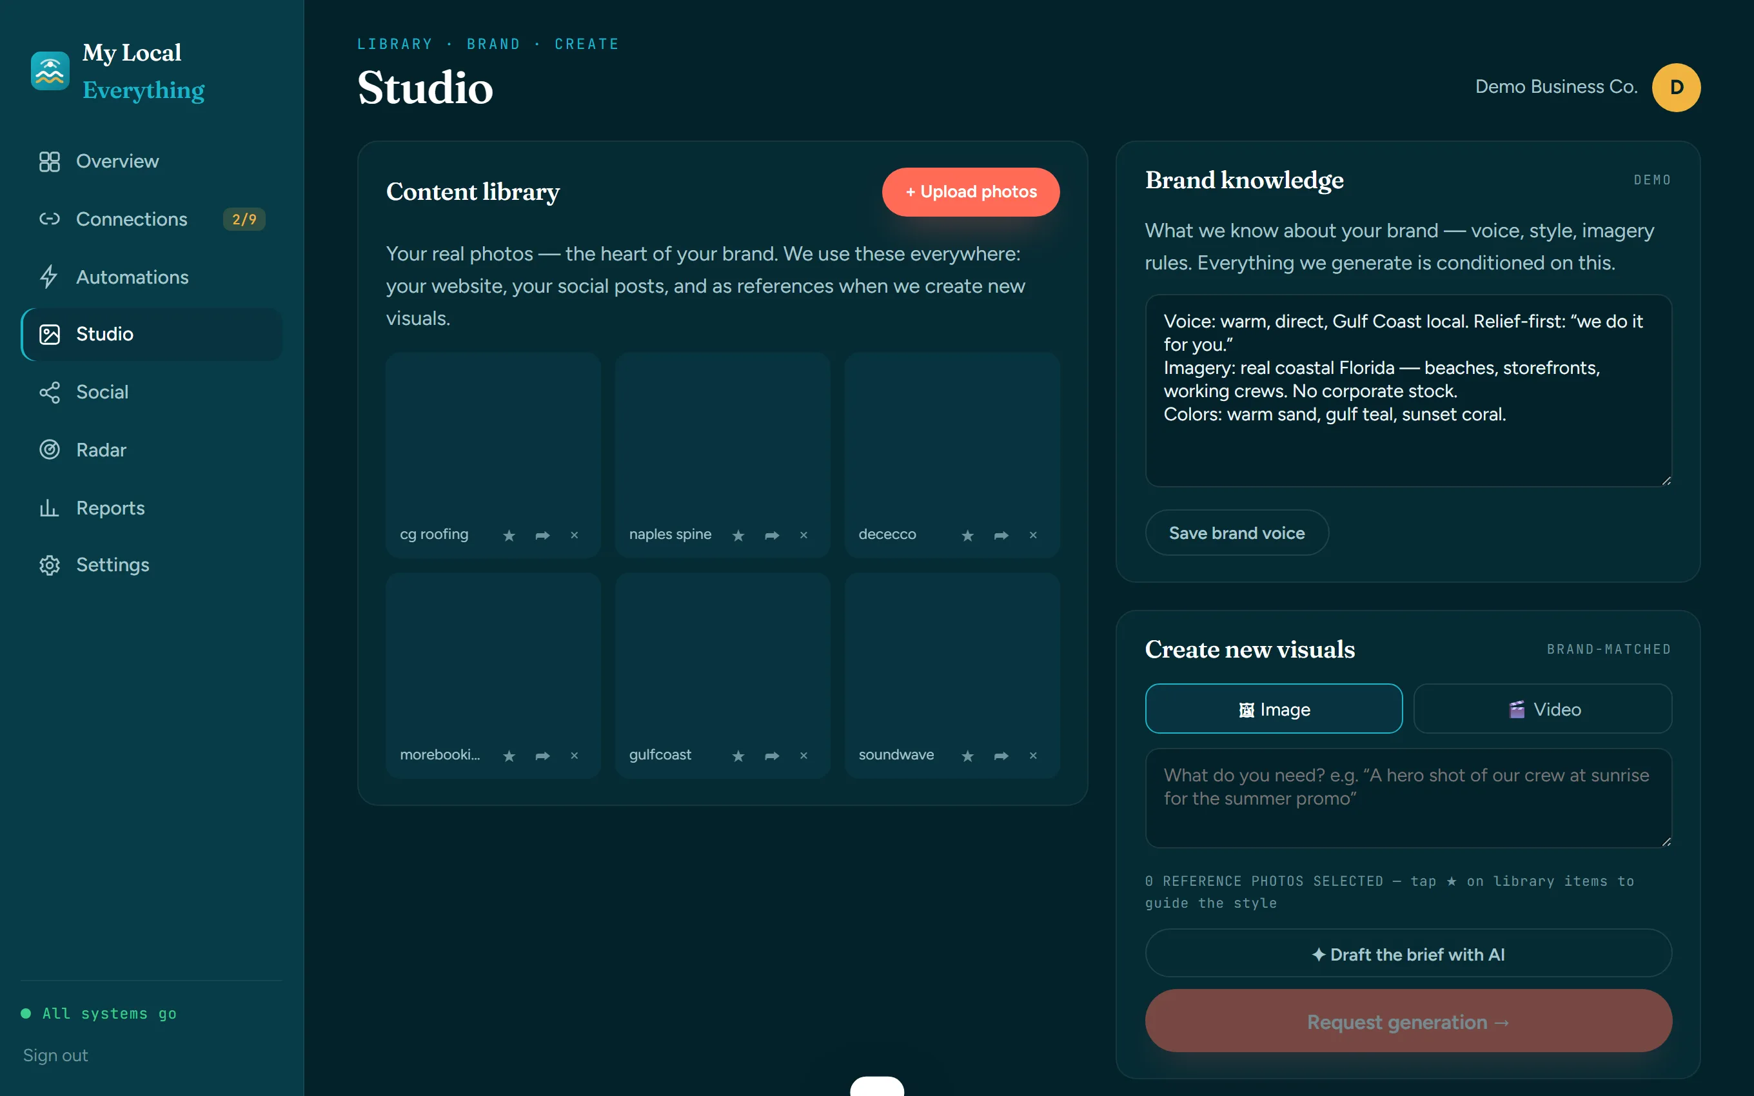Navigate to Social page

[x=152, y=392]
